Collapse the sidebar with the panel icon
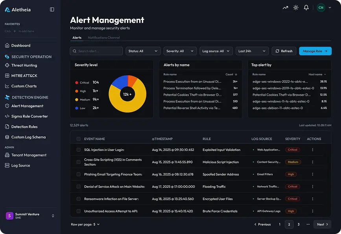 coord(52,9)
